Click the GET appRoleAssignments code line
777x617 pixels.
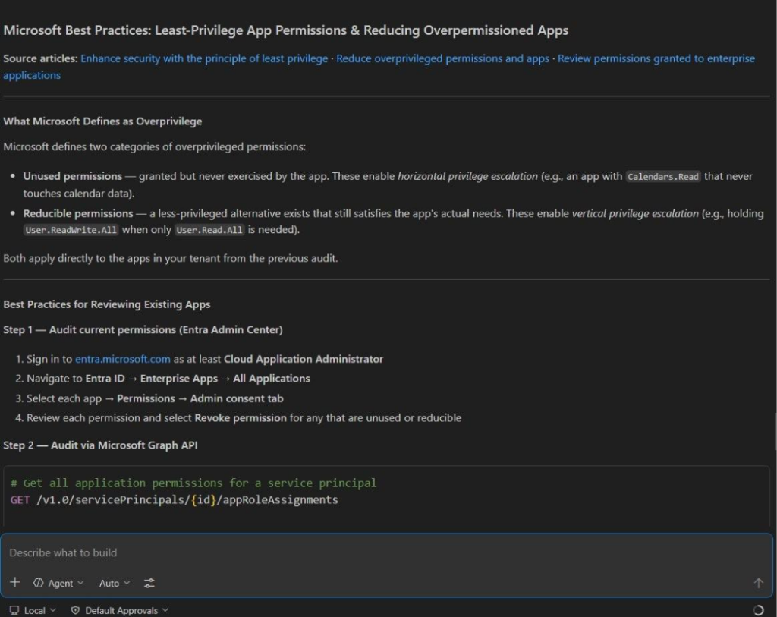pos(175,499)
